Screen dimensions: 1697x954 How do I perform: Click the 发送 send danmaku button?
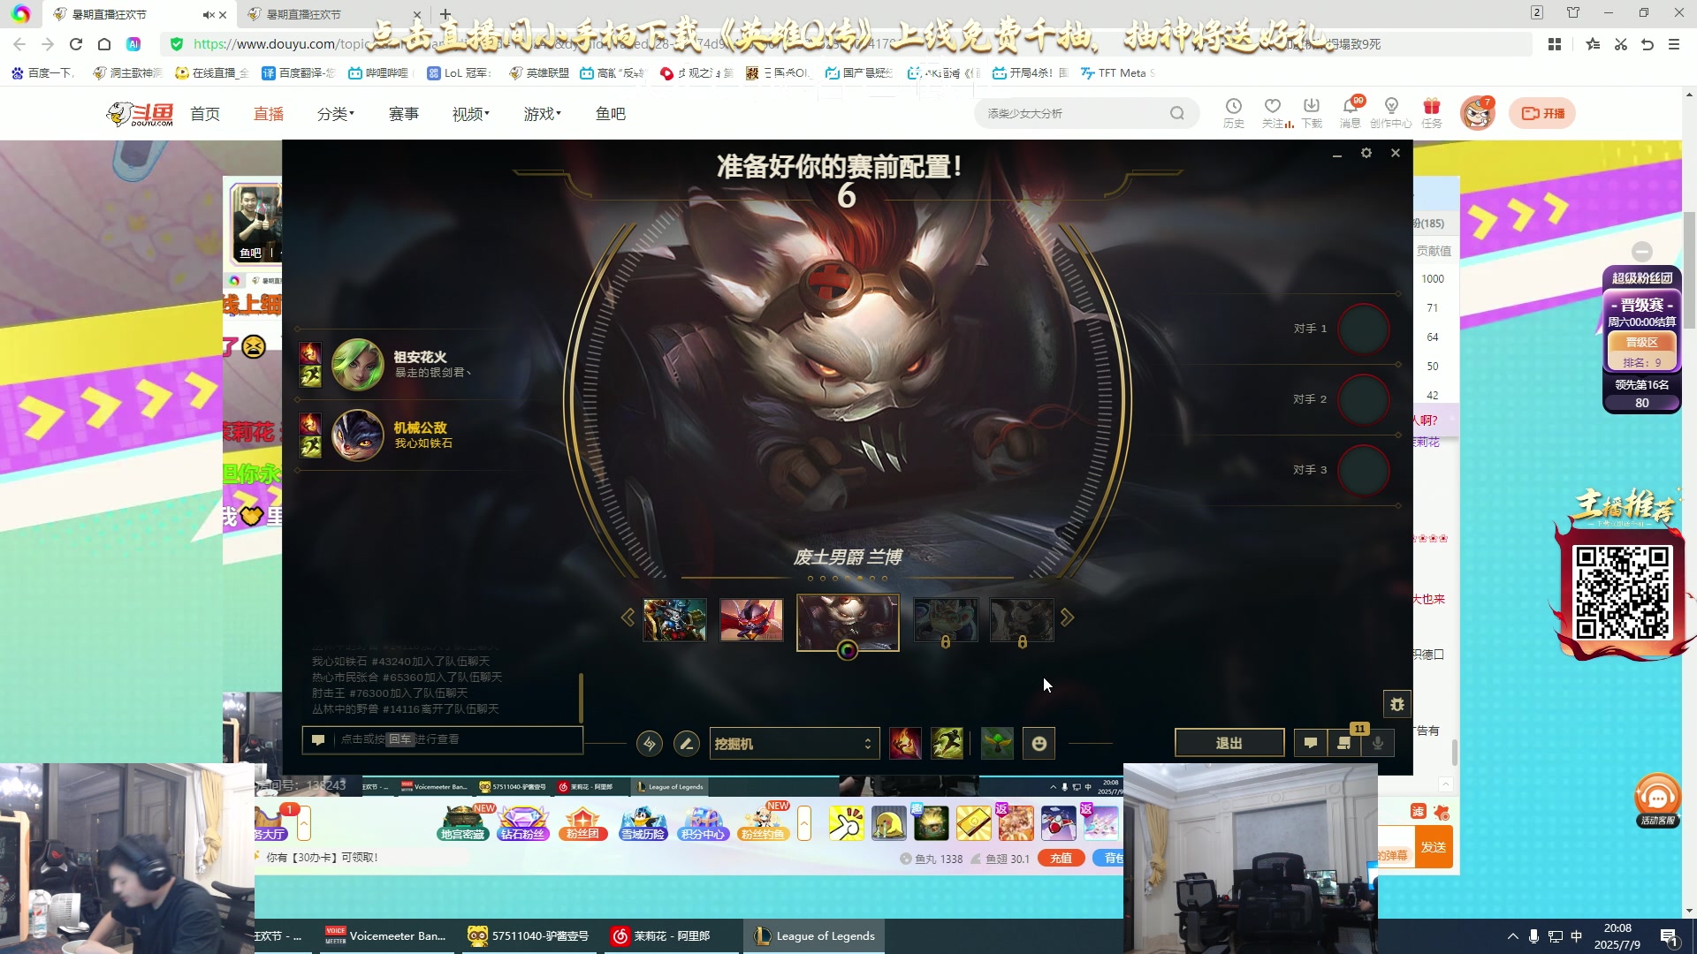(1434, 847)
